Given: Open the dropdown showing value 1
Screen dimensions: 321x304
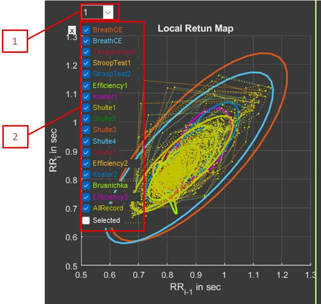Looking at the screenshot, I should 108,12.
